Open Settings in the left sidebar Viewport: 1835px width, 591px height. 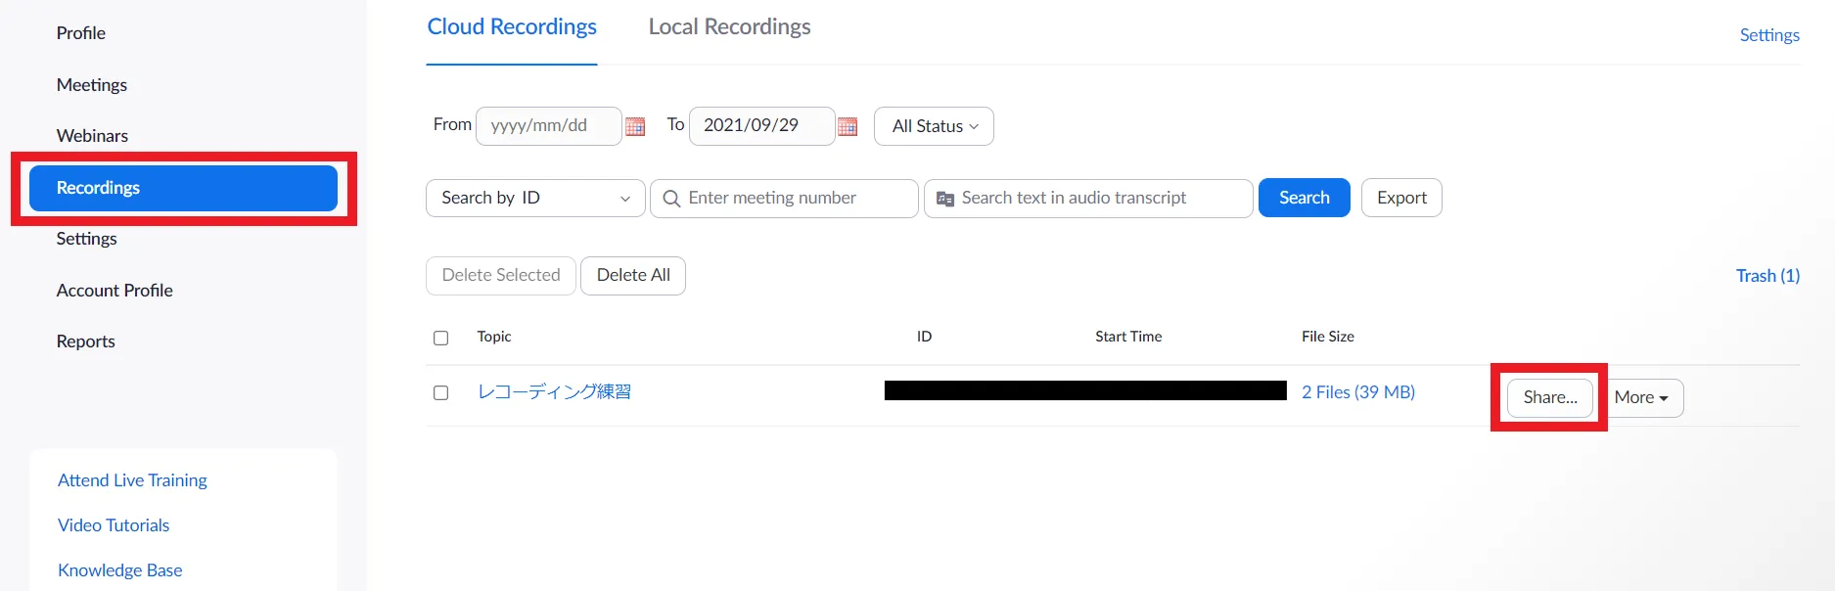tap(87, 239)
